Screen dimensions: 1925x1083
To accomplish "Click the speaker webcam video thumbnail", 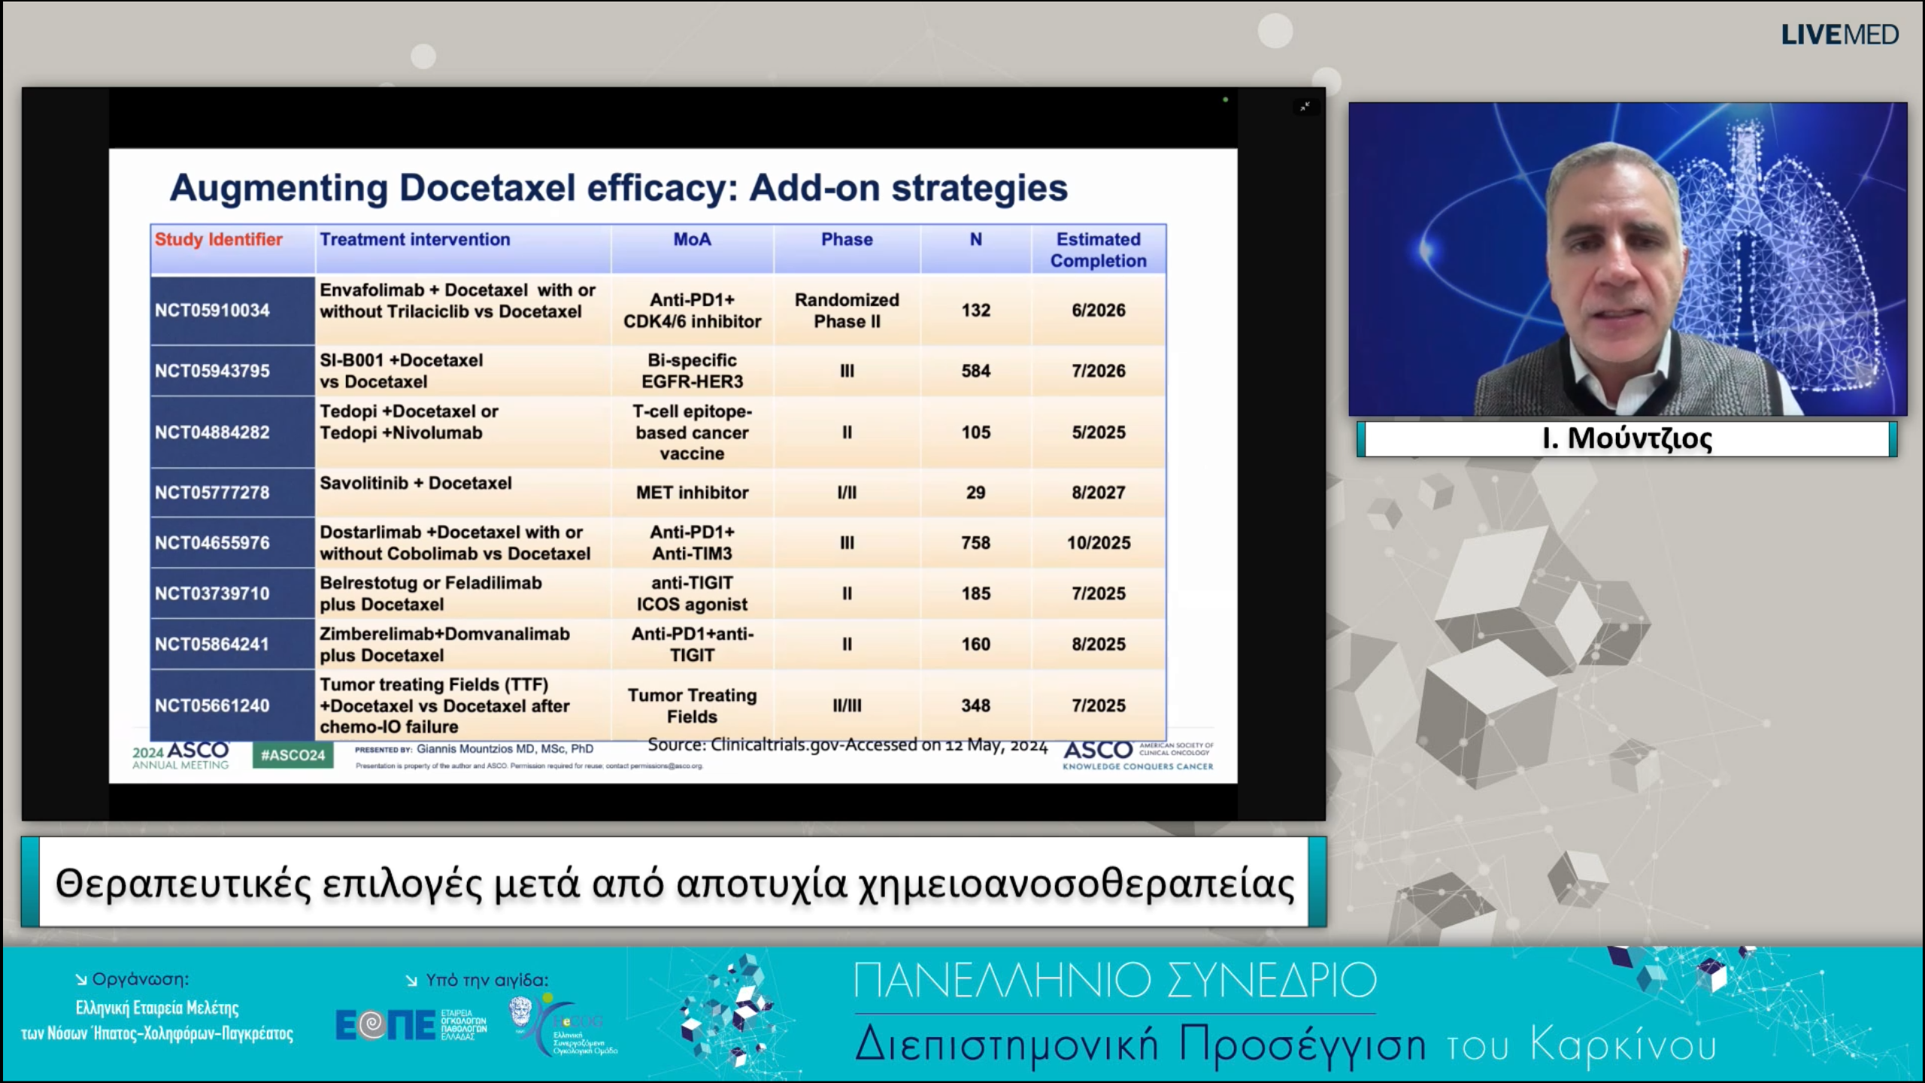I will point(1627,259).
